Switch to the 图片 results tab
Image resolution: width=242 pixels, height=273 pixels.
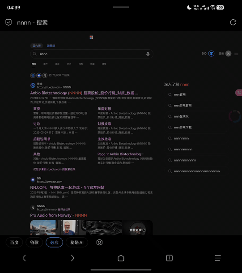tap(46, 64)
